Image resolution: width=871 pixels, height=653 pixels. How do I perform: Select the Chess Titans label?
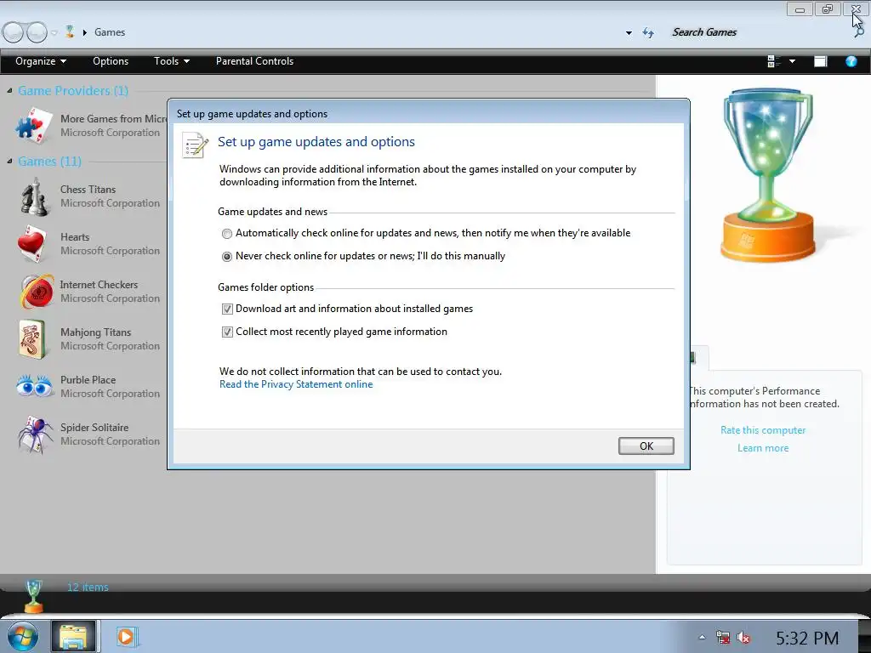(88, 190)
